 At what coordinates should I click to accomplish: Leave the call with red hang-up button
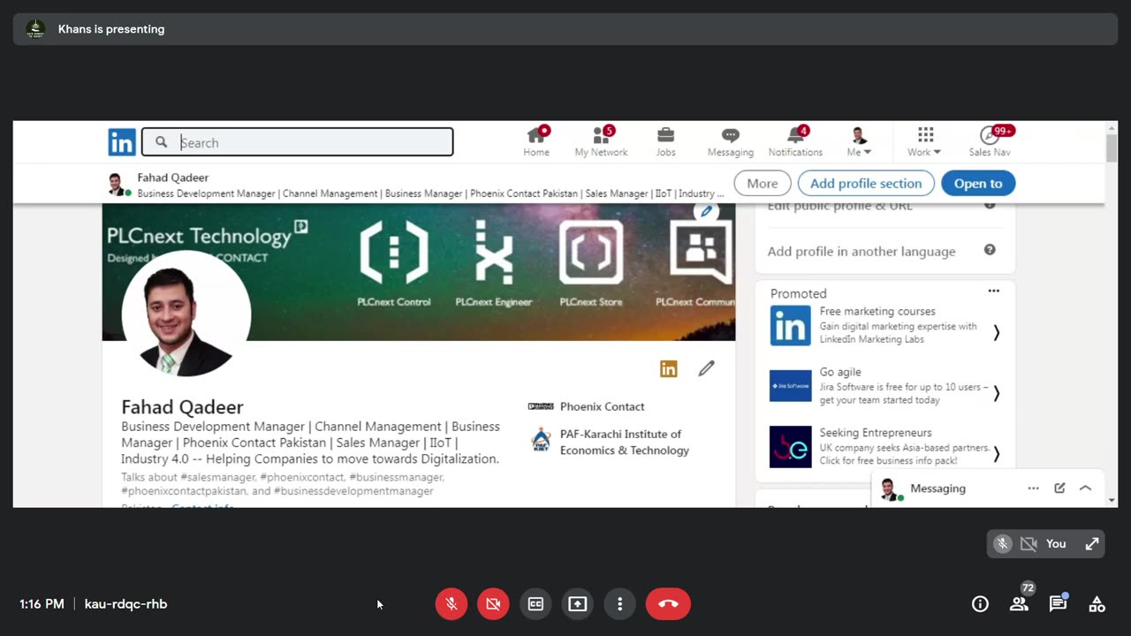pos(668,604)
